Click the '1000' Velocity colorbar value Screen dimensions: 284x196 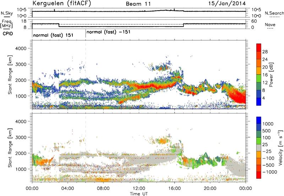tap(268, 124)
